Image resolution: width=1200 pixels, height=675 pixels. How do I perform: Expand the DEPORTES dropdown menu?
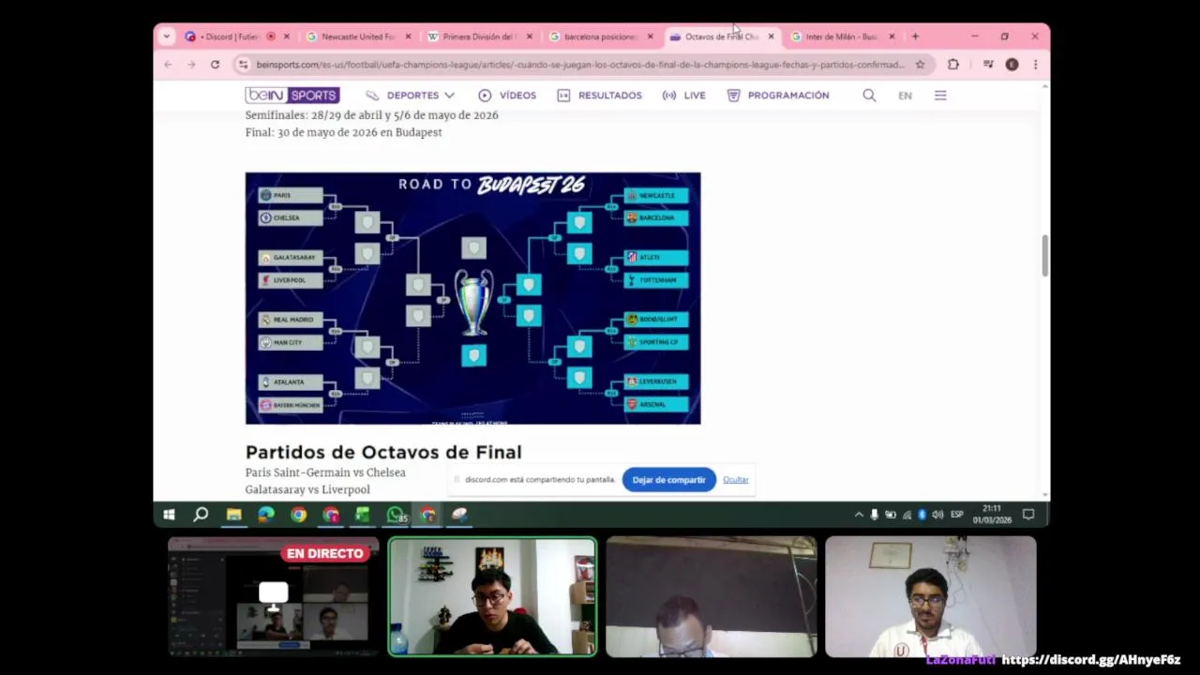(411, 95)
